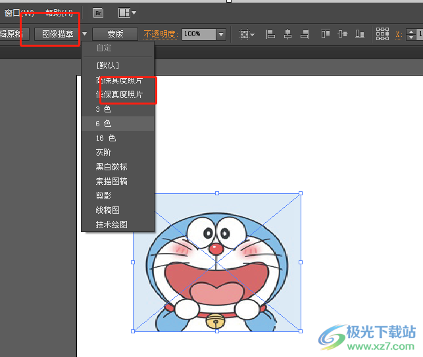
Task: Click the left-middle selection handle of image
Action: click(133, 262)
